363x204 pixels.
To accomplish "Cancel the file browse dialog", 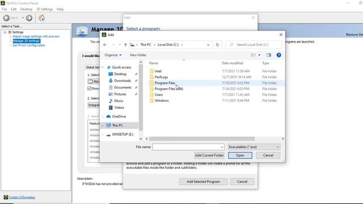I will pos(268,155).
